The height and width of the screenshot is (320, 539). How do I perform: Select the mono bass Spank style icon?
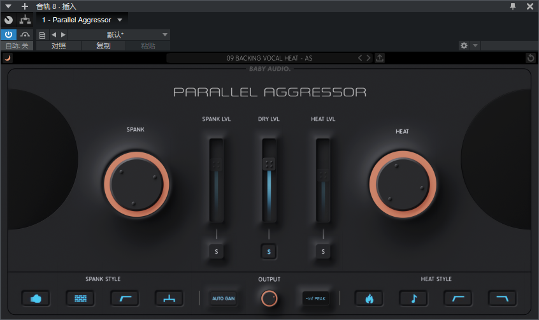coord(169,298)
